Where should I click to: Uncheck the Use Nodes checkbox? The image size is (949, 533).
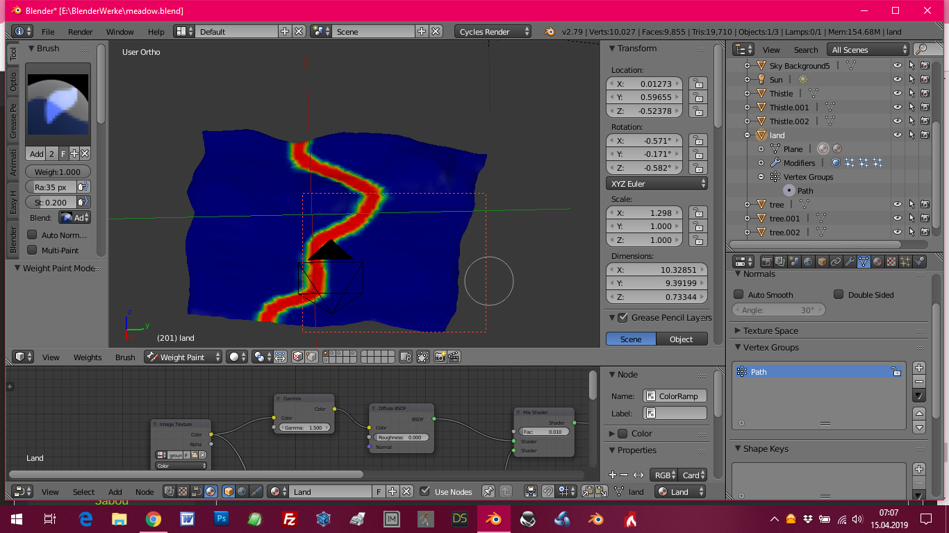tap(425, 491)
